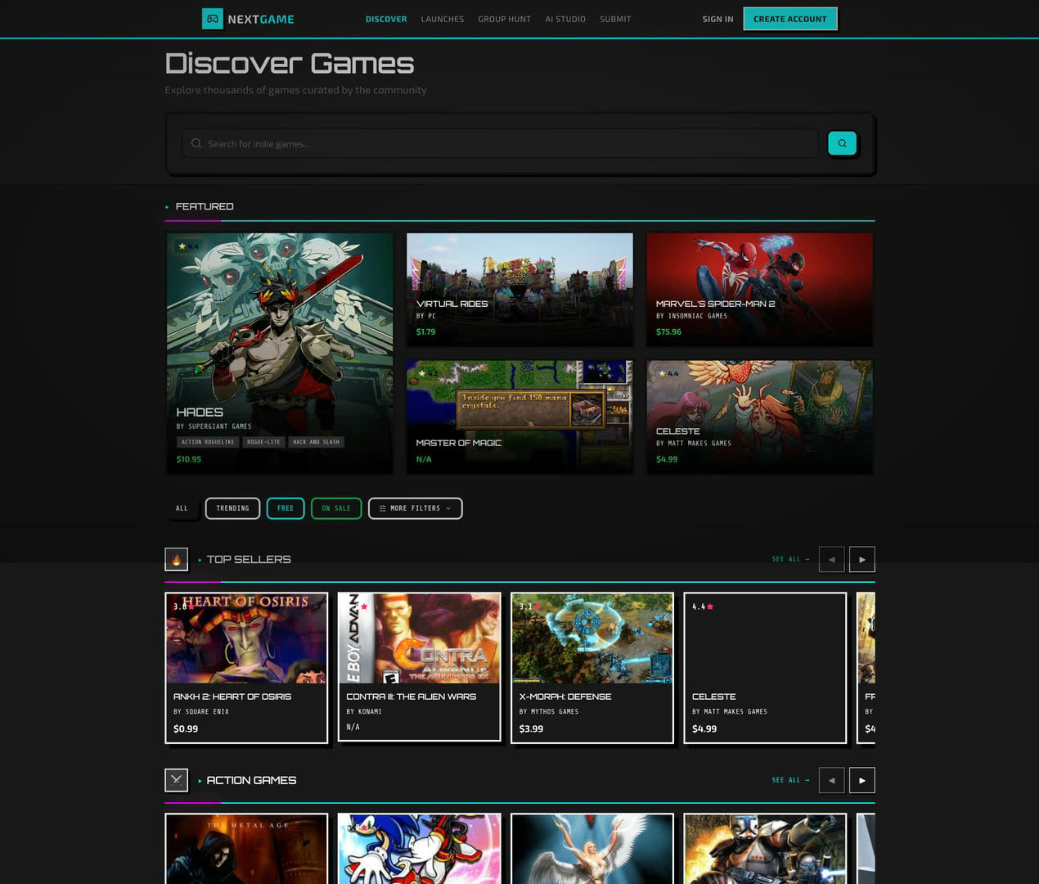This screenshot has height=884, width=1039.
Task: Open the Submit page
Action: [615, 19]
